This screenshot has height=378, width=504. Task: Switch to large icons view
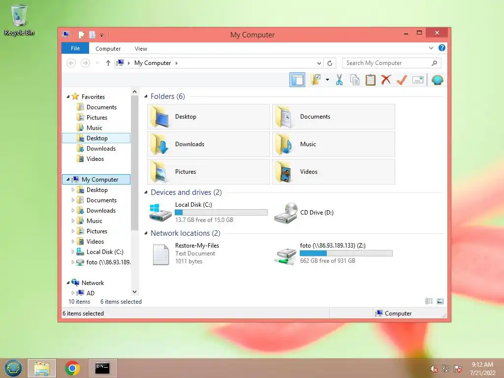tap(440, 301)
